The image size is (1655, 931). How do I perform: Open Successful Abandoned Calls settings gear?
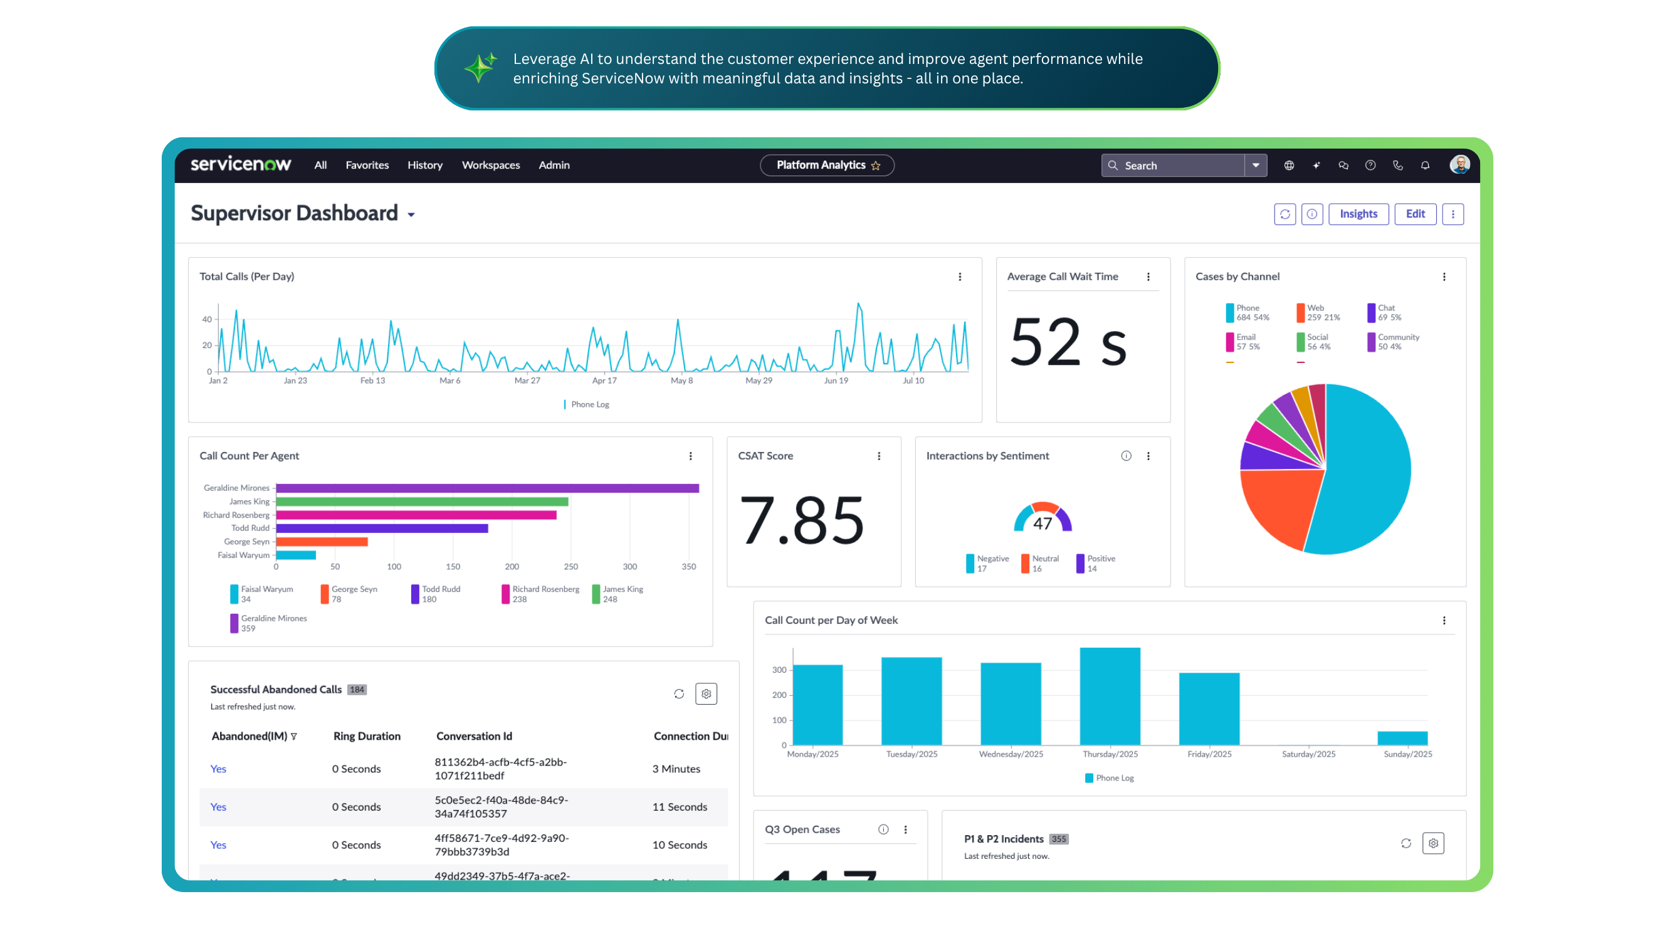[706, 694]
